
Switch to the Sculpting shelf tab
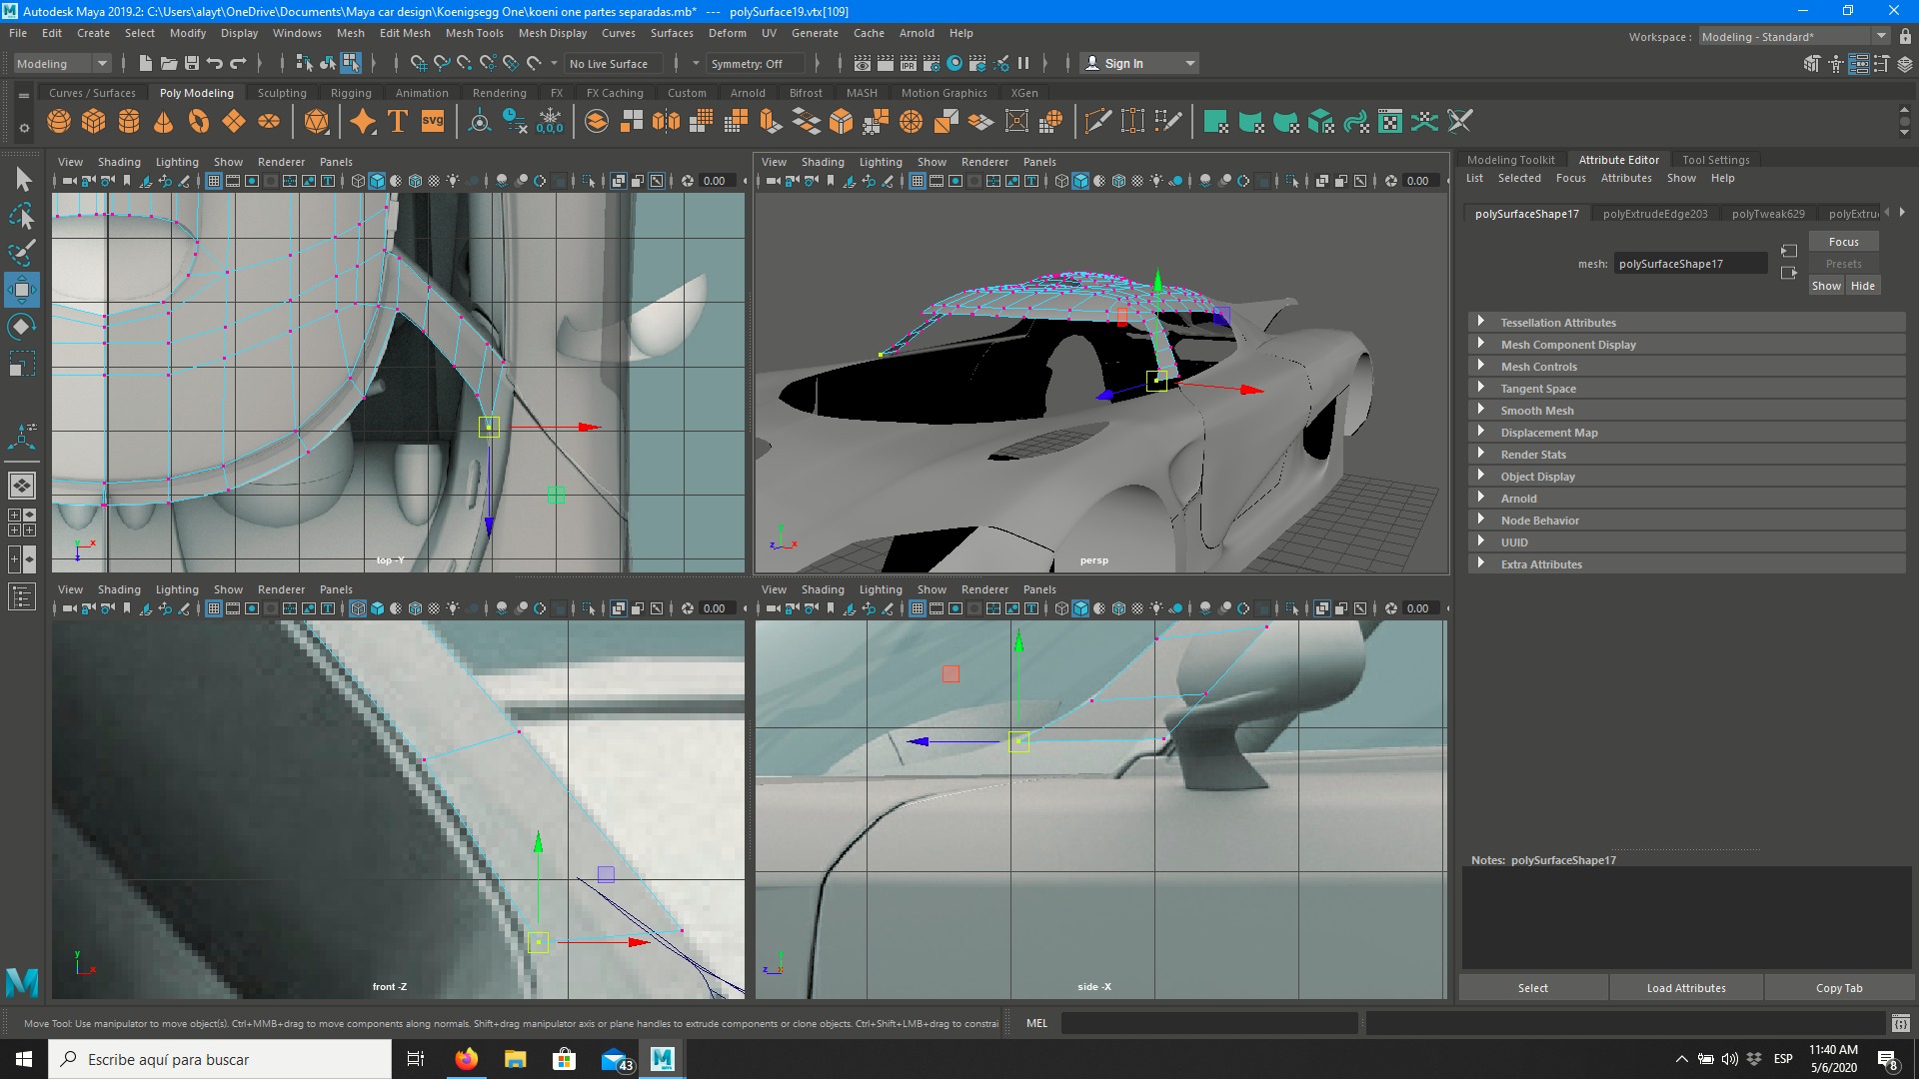point(282,93)
